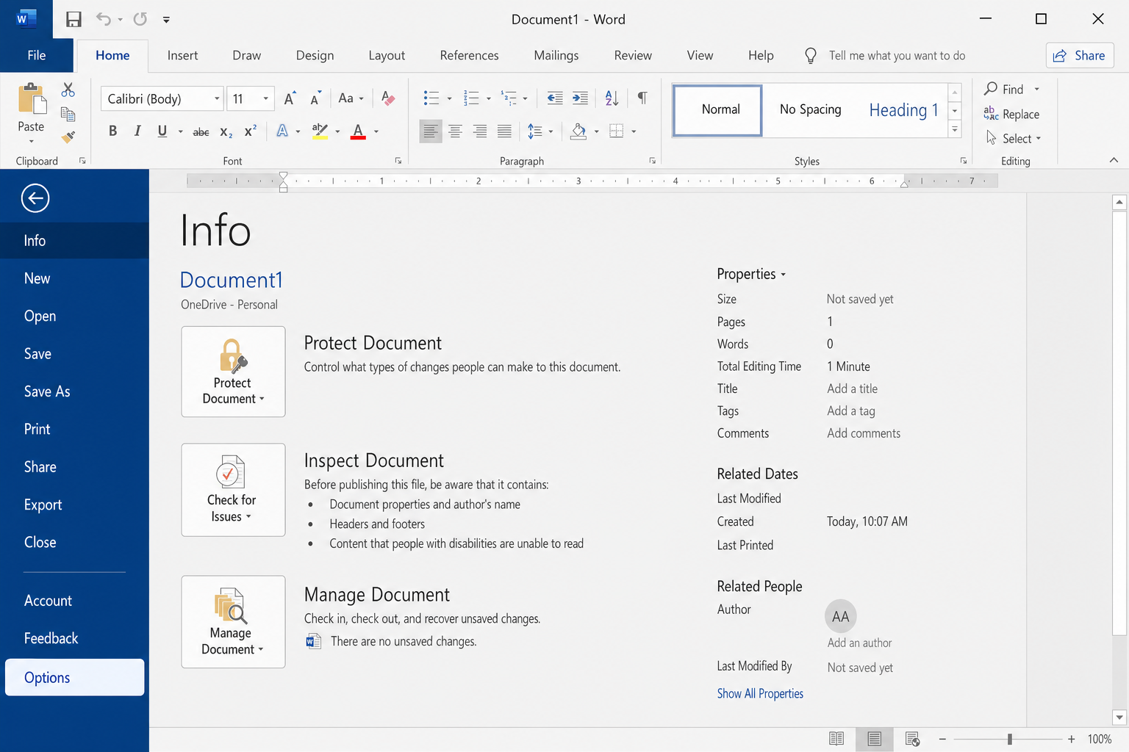Toggle Show/Hide paragraph marks
Screen dimensions: 1129x752
pos(642,98)
